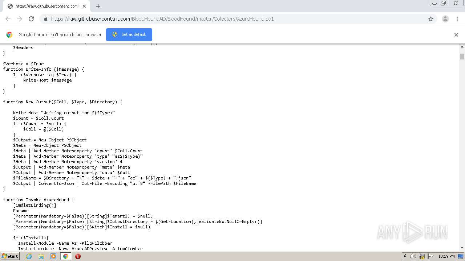This screenshot has height=261, width=465.
Task: Show hidden system tray icons
Action: (405, 256)
